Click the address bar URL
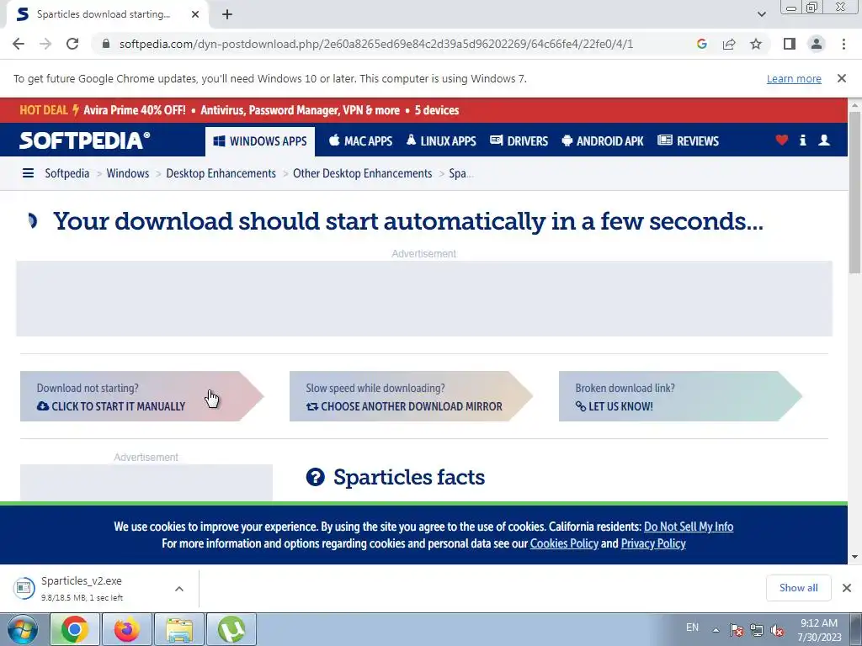 pyautogui.click(x=376, y=44)
